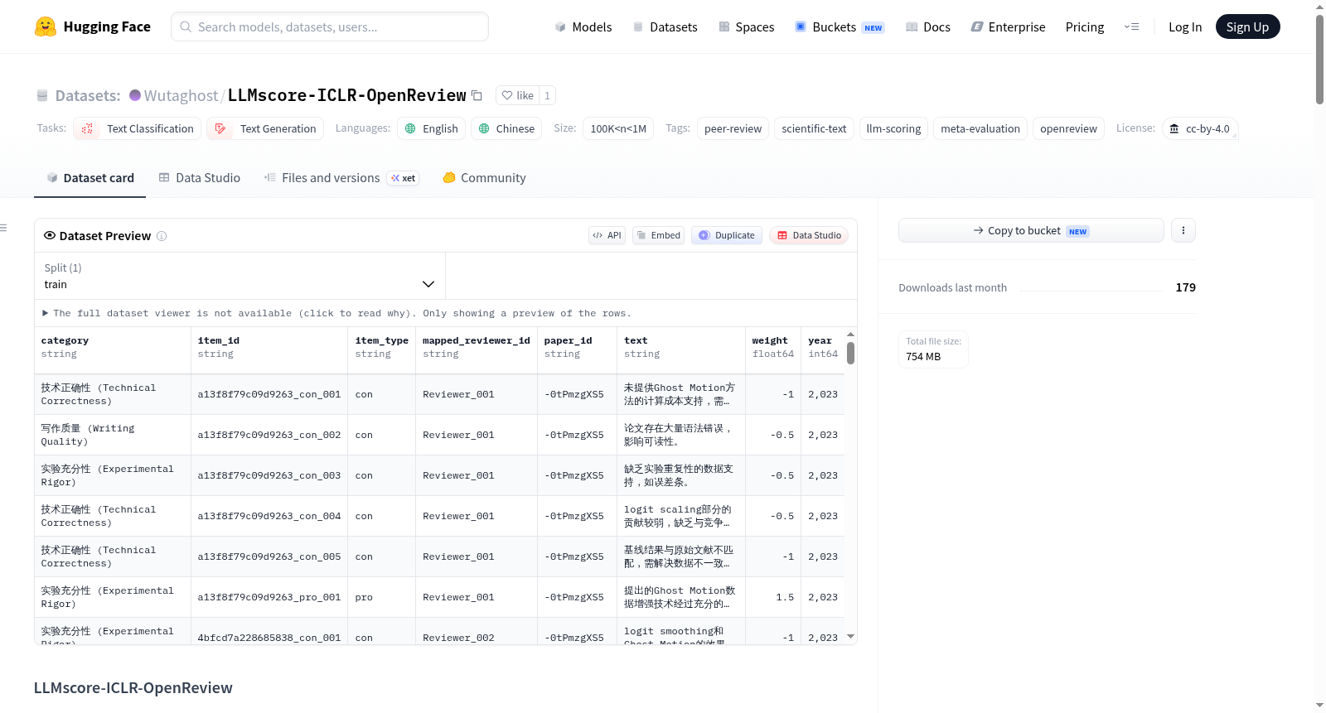
Task: Expand the full dataset viewer unavailable notice
Action: (336, 313)
